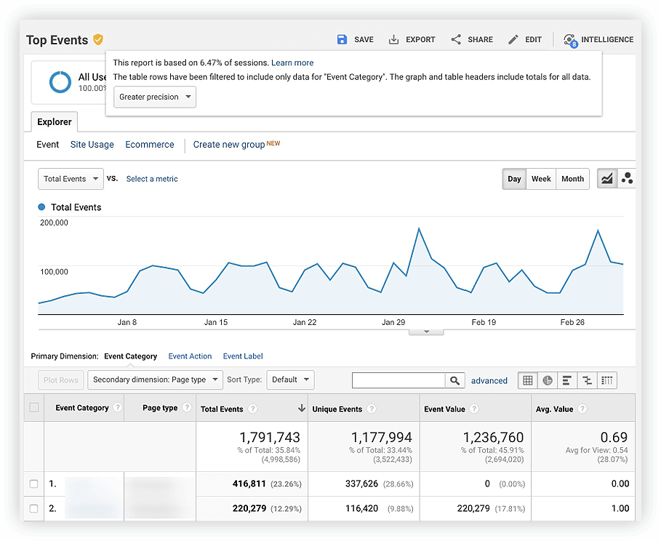Click the Feb 26 peak on the chart
Viewport: 661px width, 541px height.
pyautogui.click(x=598, y=231)
